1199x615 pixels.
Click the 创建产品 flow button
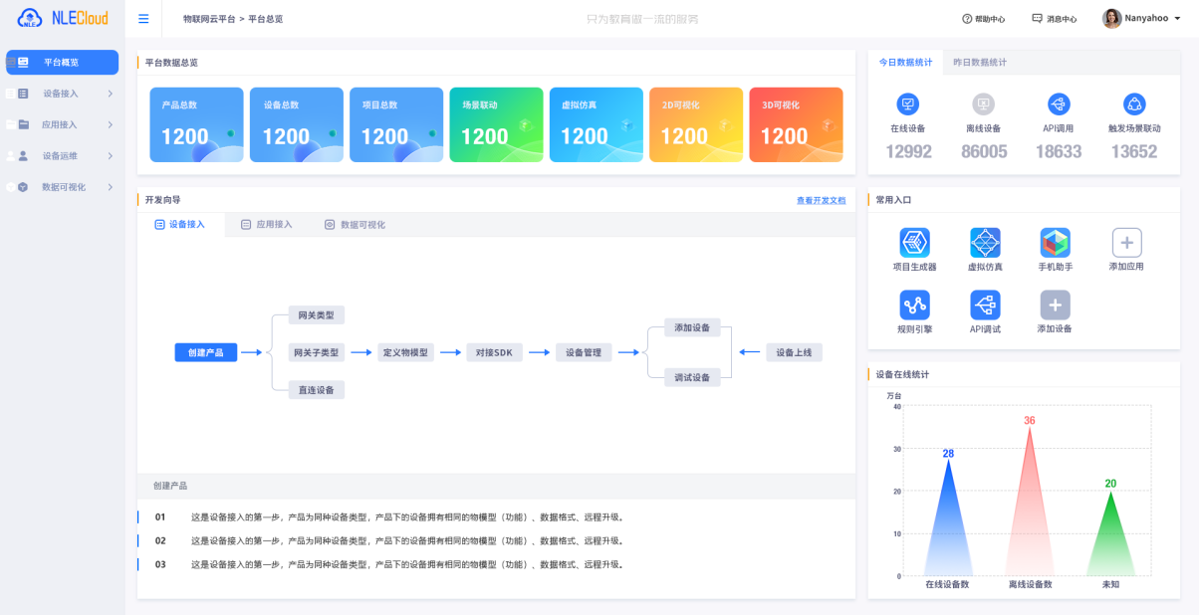click(x=206, y=352)
